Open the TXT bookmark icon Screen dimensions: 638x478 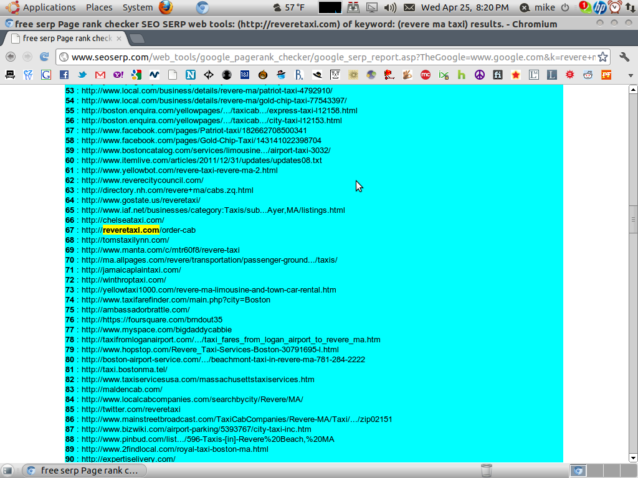point(335,75)
